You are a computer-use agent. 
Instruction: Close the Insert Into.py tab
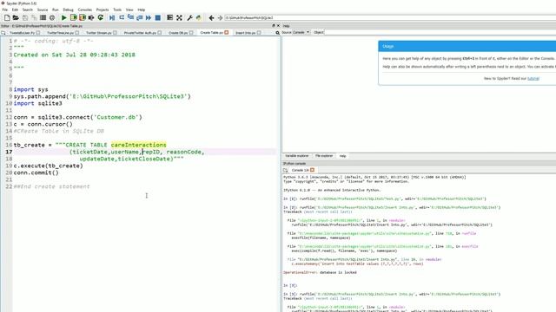[259, 33]
